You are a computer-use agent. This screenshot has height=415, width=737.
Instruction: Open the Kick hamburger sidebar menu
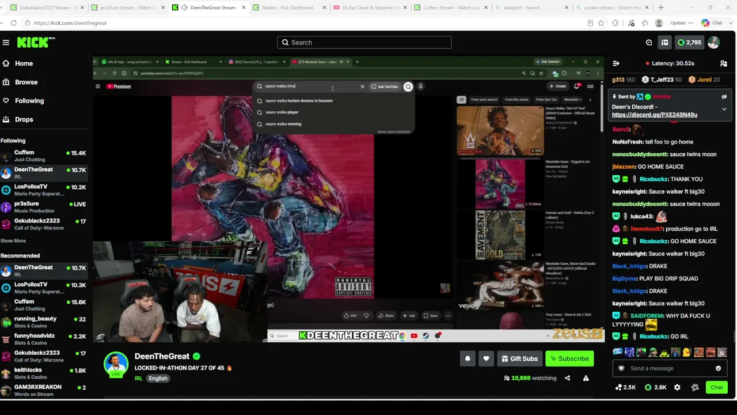point(6,43)
